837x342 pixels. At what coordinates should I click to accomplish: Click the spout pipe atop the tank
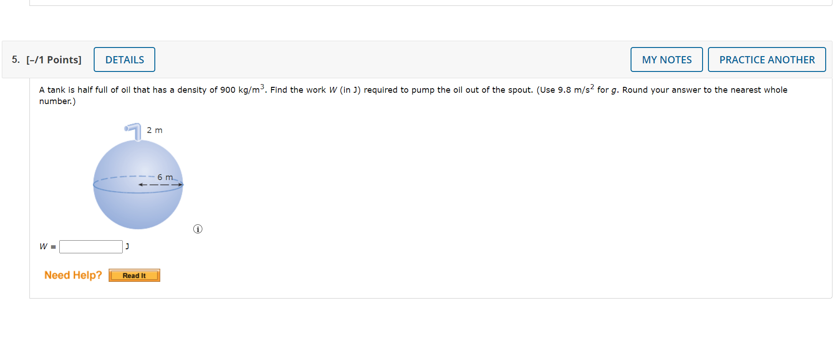(134, 132)
